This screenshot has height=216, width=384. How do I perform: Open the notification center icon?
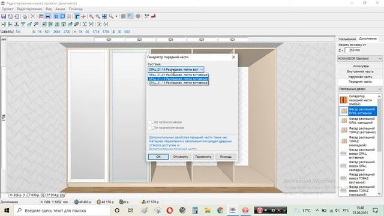375,211
